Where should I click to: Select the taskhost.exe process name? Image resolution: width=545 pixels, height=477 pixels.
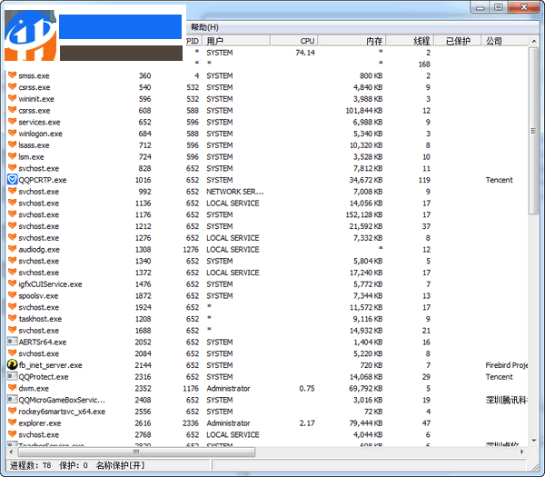(x=40, y=319)
